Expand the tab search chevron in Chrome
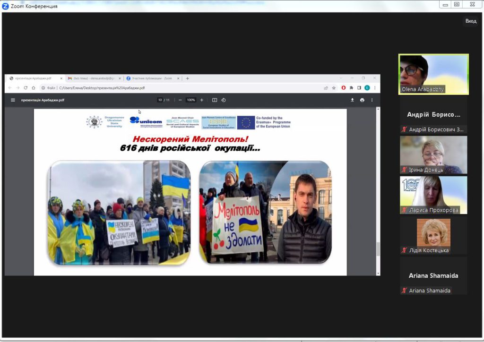The height and width of the screenshot is (342, 484). point(341,78)
